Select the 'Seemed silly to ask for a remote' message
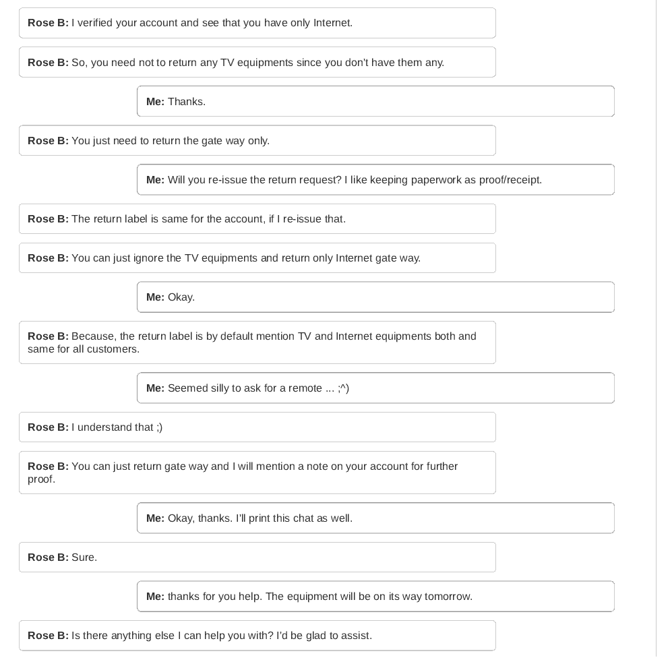Screen dimensions: 670x664 point(258,388)
